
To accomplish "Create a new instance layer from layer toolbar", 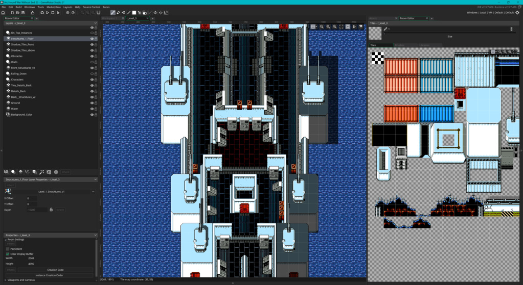I will 13,172.
